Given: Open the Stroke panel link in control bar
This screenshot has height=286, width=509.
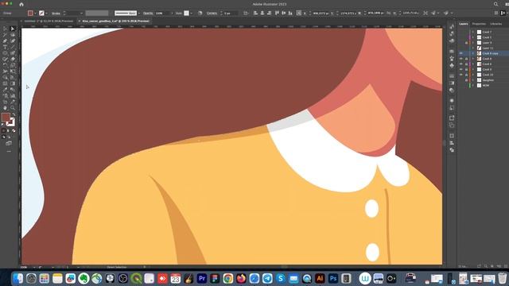Looking at the screenshot, I should pyautogui.click(x=56, y=14).
